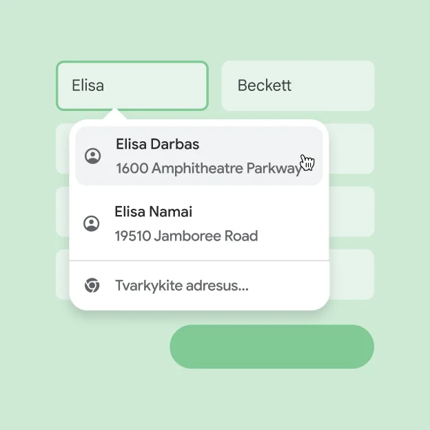Viewport: 430px width, 430px height.
Task: Focus the Elisa first name field
Action: 132,85
